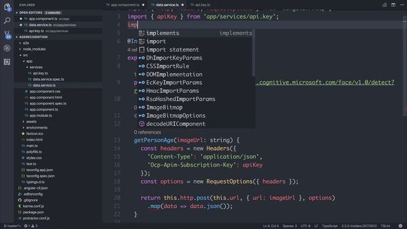Click the feedback smiley in status bar

pos(401,226)
